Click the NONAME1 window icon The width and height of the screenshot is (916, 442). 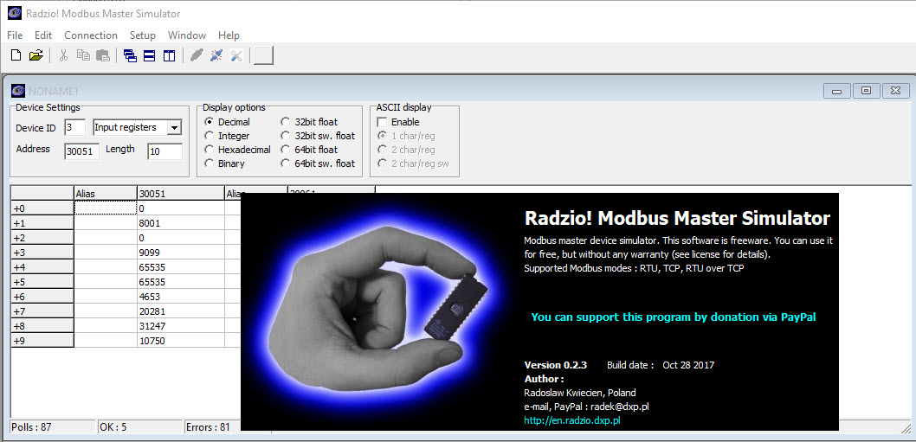(18, 91)
